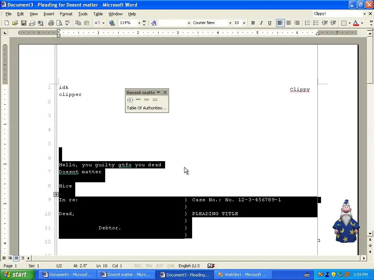Open the Style box dropdown
Viewport: 374px width, 280px height.
click(x=189, y=23)
